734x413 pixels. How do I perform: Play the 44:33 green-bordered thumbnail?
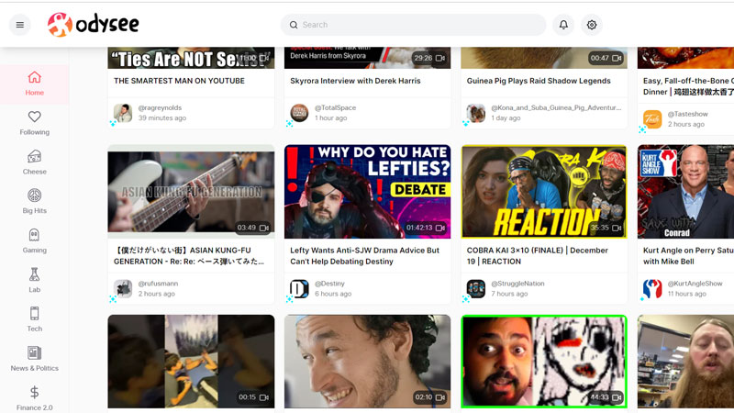pos(544,362)
